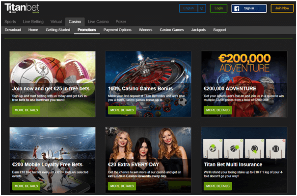Click More Details for Titan Bet Multi Insurance
Viewport: 297px width, 196px height.
[x=218, y=186]
